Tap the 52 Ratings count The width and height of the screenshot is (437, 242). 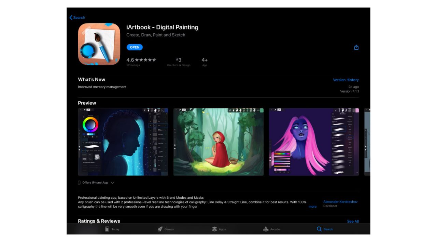tap(133, 65)
